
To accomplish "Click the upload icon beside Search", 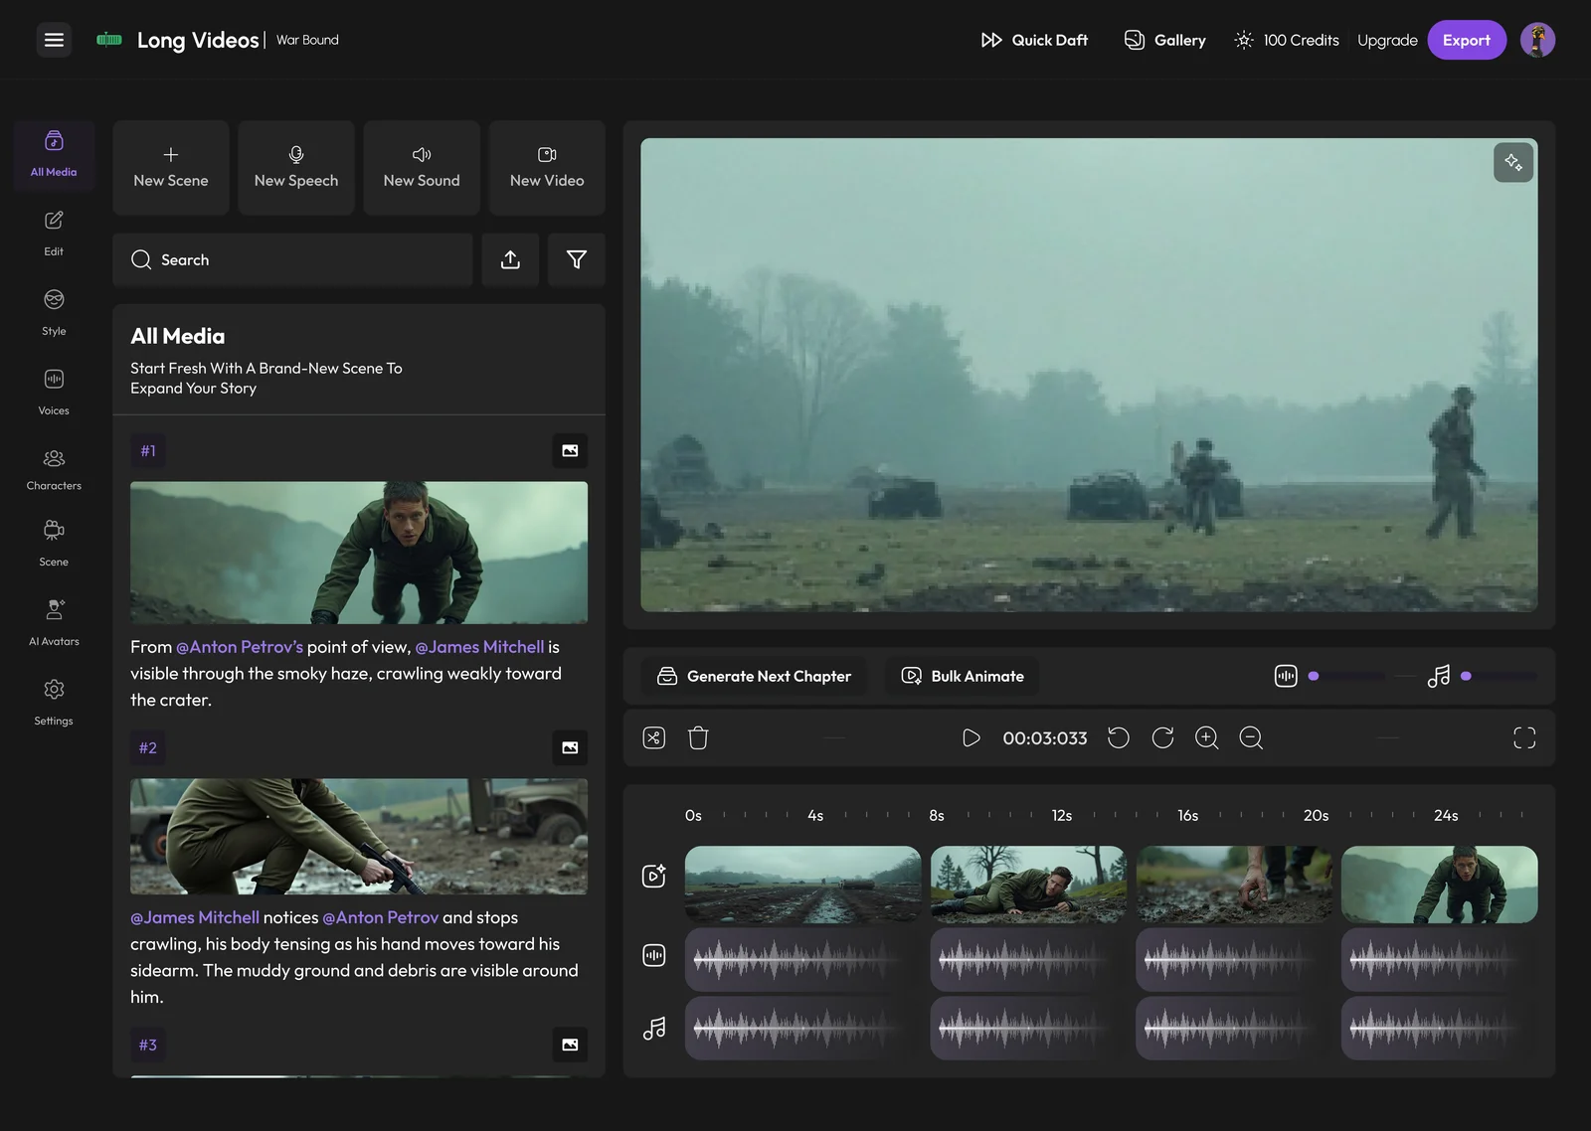I will [510, 259].
